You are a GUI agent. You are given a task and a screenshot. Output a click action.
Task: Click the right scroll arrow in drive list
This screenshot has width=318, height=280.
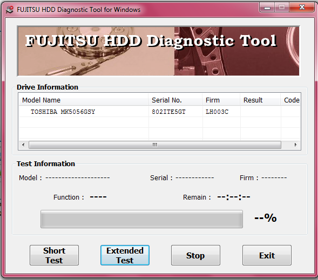point(295,145)
